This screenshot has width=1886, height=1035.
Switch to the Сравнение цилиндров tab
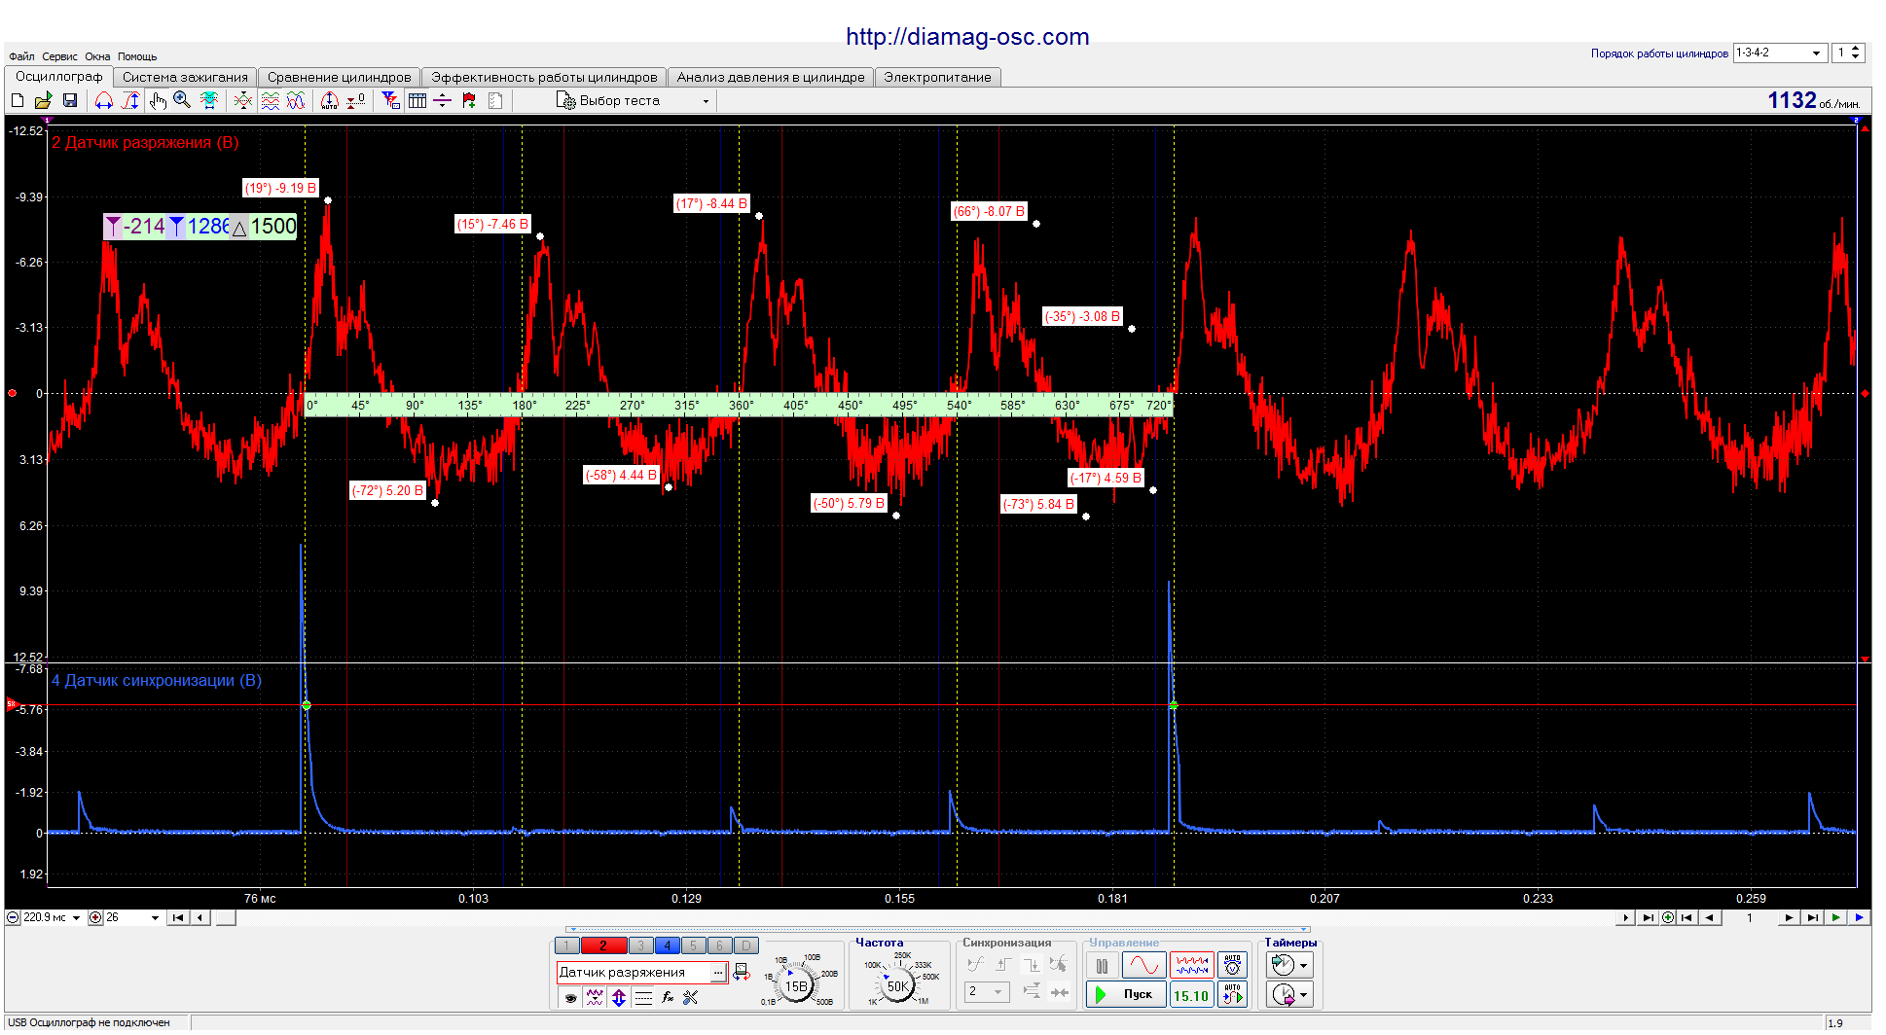tap(339, 77)
